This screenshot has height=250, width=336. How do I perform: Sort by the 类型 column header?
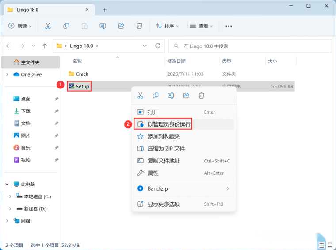pos(227,61)
